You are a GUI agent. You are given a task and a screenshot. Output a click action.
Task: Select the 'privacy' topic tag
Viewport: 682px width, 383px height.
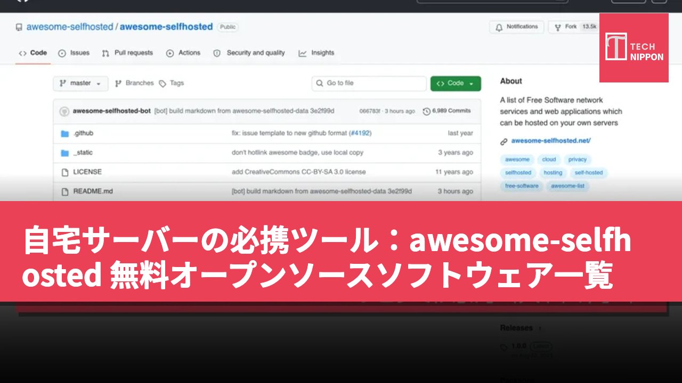click(x=577, y=160)
